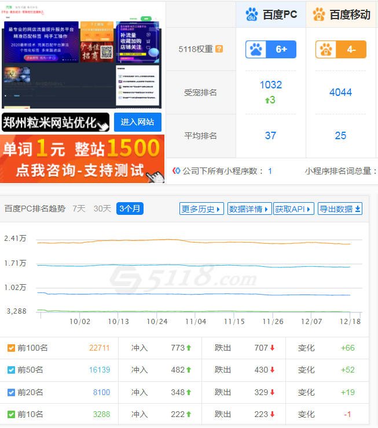
Task: Click the red down arrow next to 707
Action: 272,348
